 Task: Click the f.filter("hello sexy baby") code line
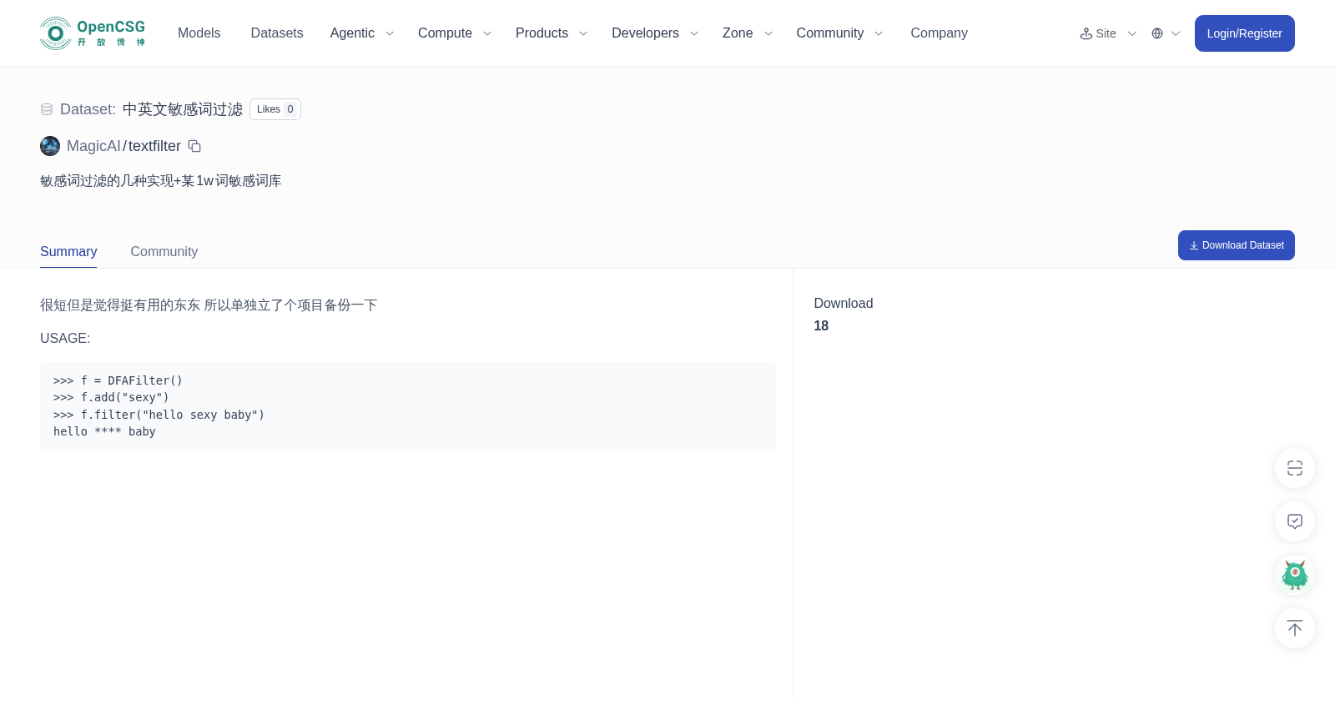(x=159, y=415)
